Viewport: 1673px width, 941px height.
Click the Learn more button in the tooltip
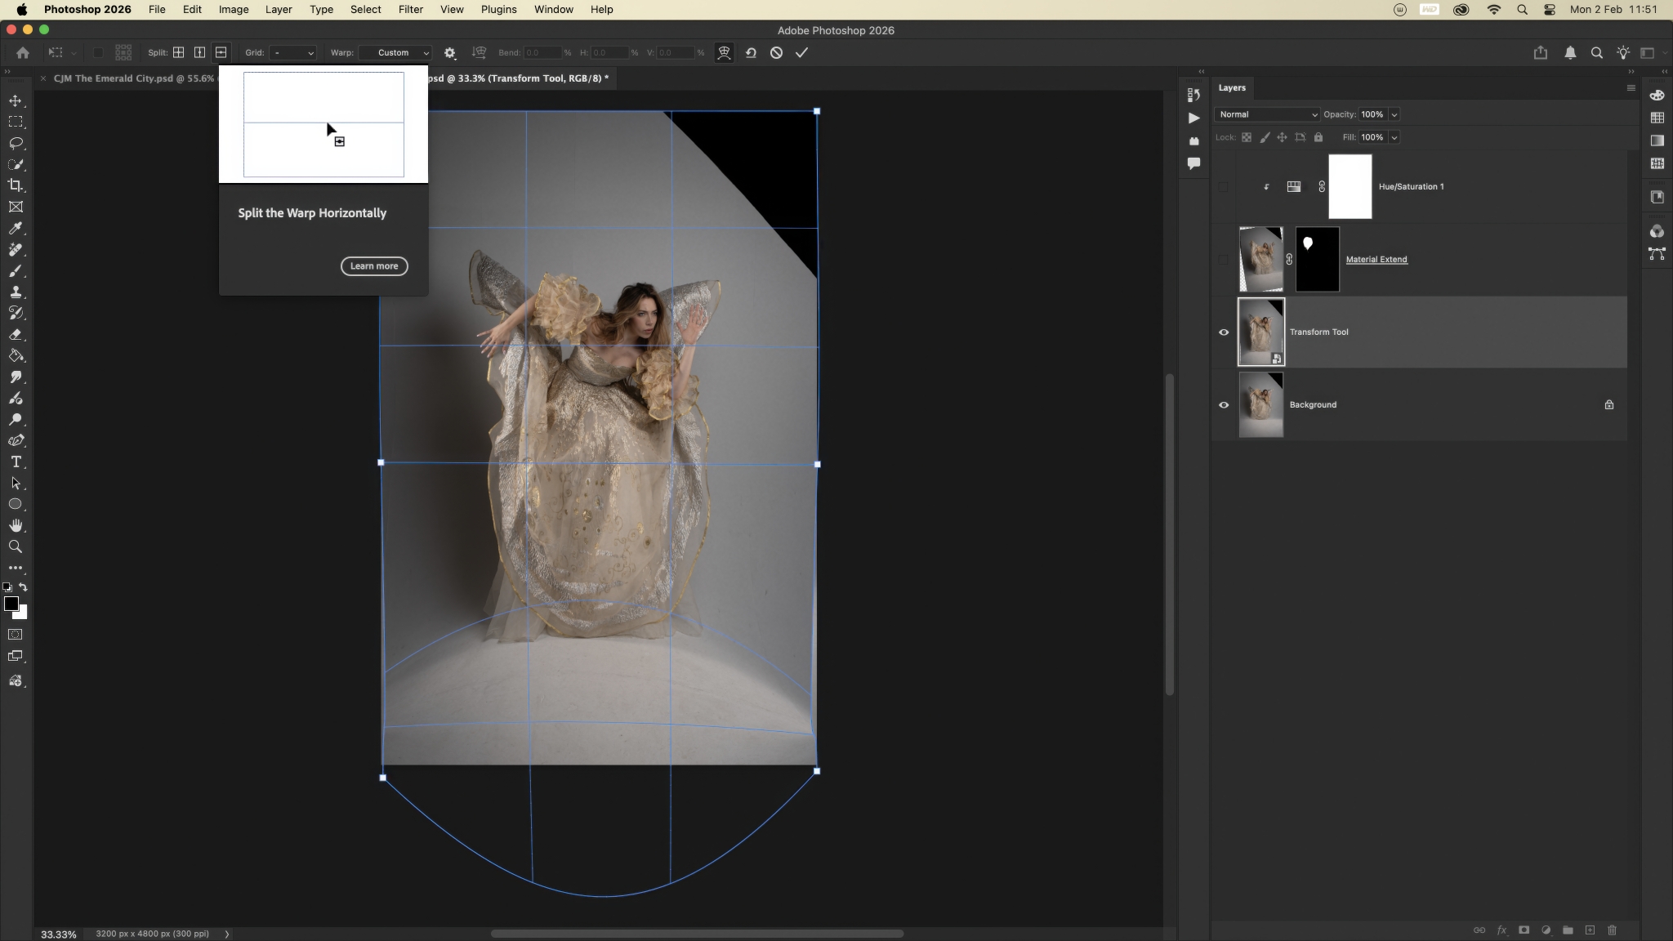374,266
